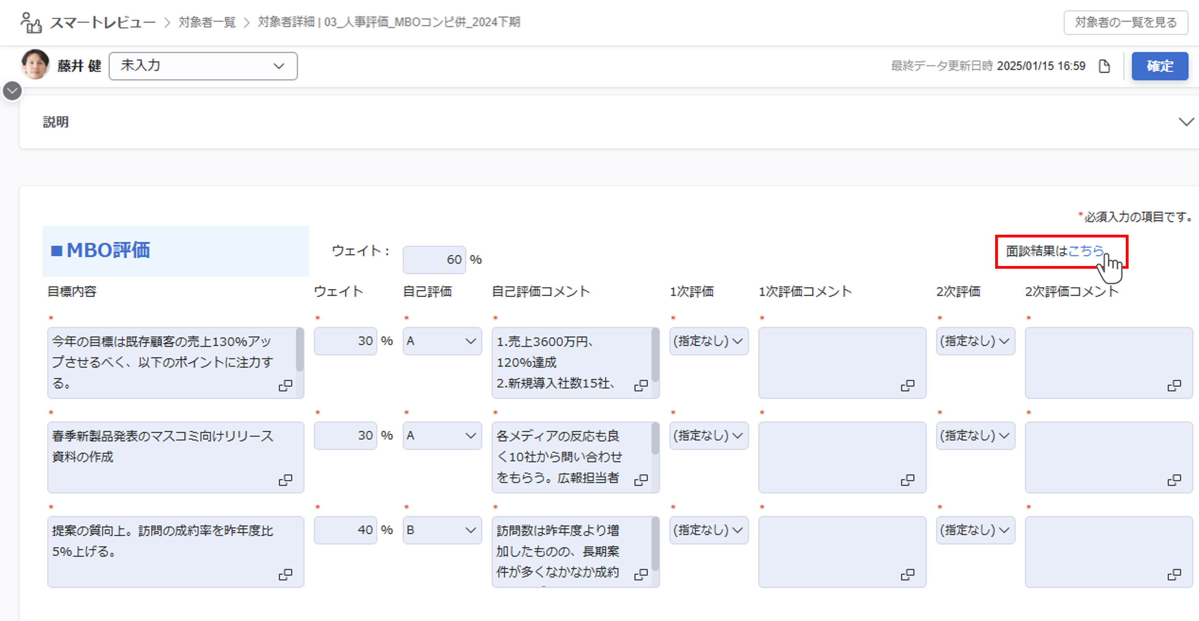Open second row 1次評価 (指定なし) dropdown
The image size is (1199, 621).
(x=709, y=435)
